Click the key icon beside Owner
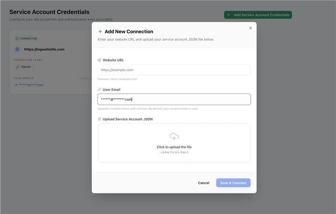Viewport: 336px width, 214px height. pyautogui.click(x=18, y=67)
